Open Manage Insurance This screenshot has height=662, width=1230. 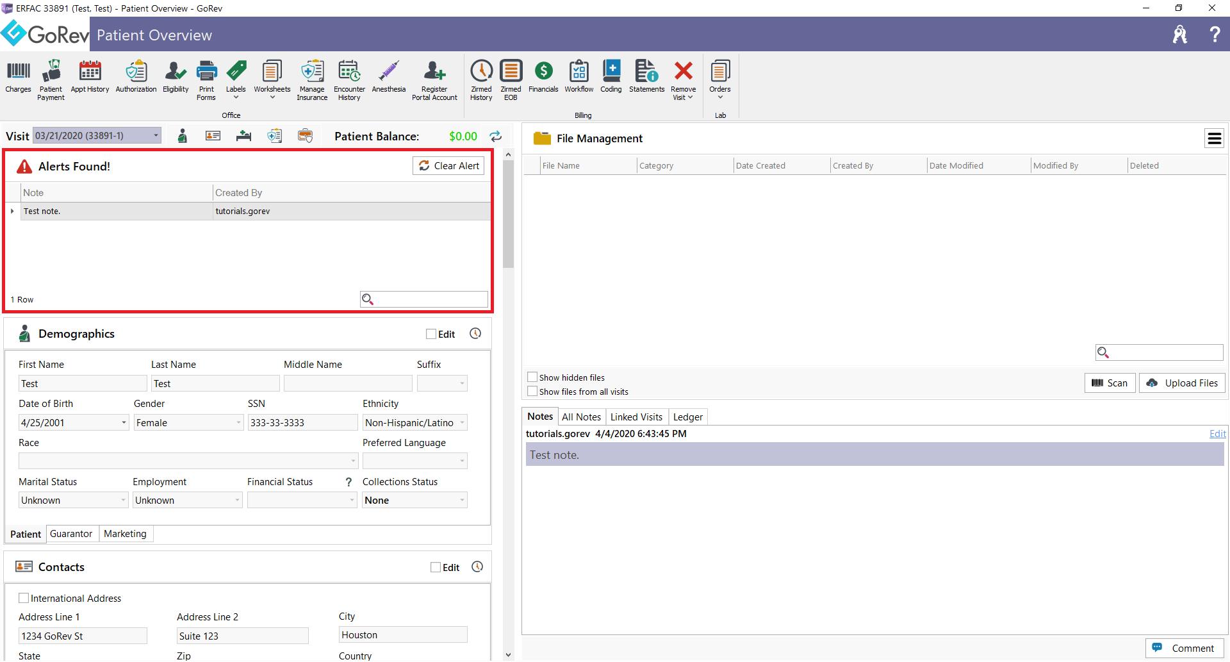click(x=312, y=80)
